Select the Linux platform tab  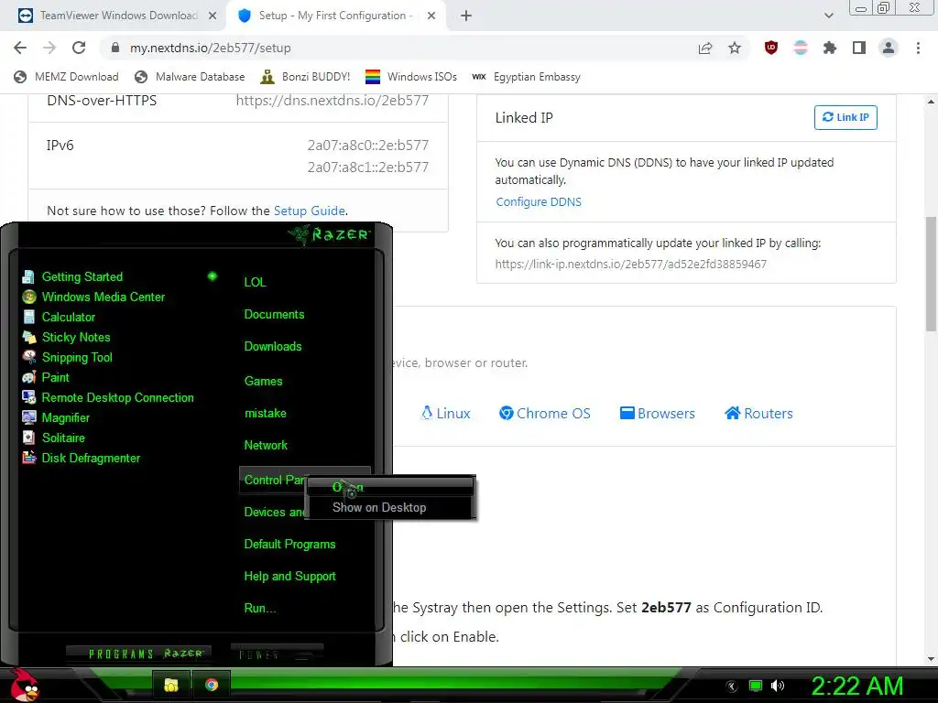[x=446, y=413]
